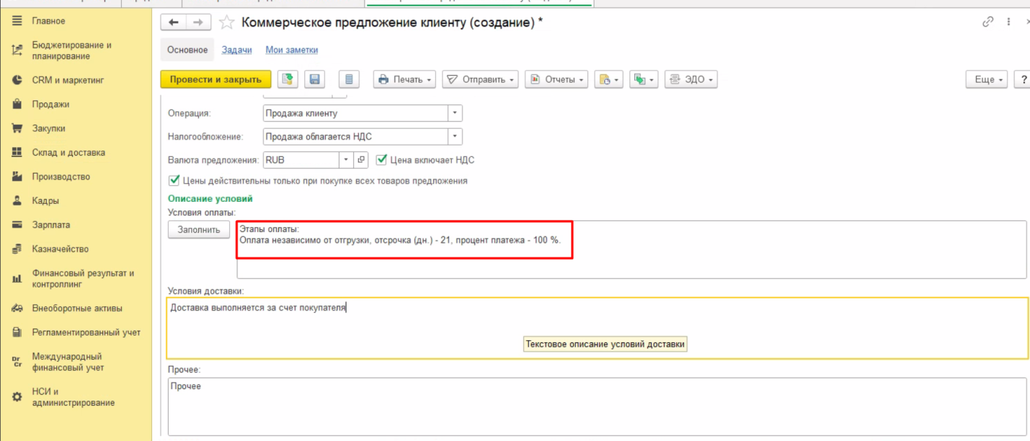
Task: Switch to the Задачи tab
Action: pyautogui.click(x=236, y=50)
